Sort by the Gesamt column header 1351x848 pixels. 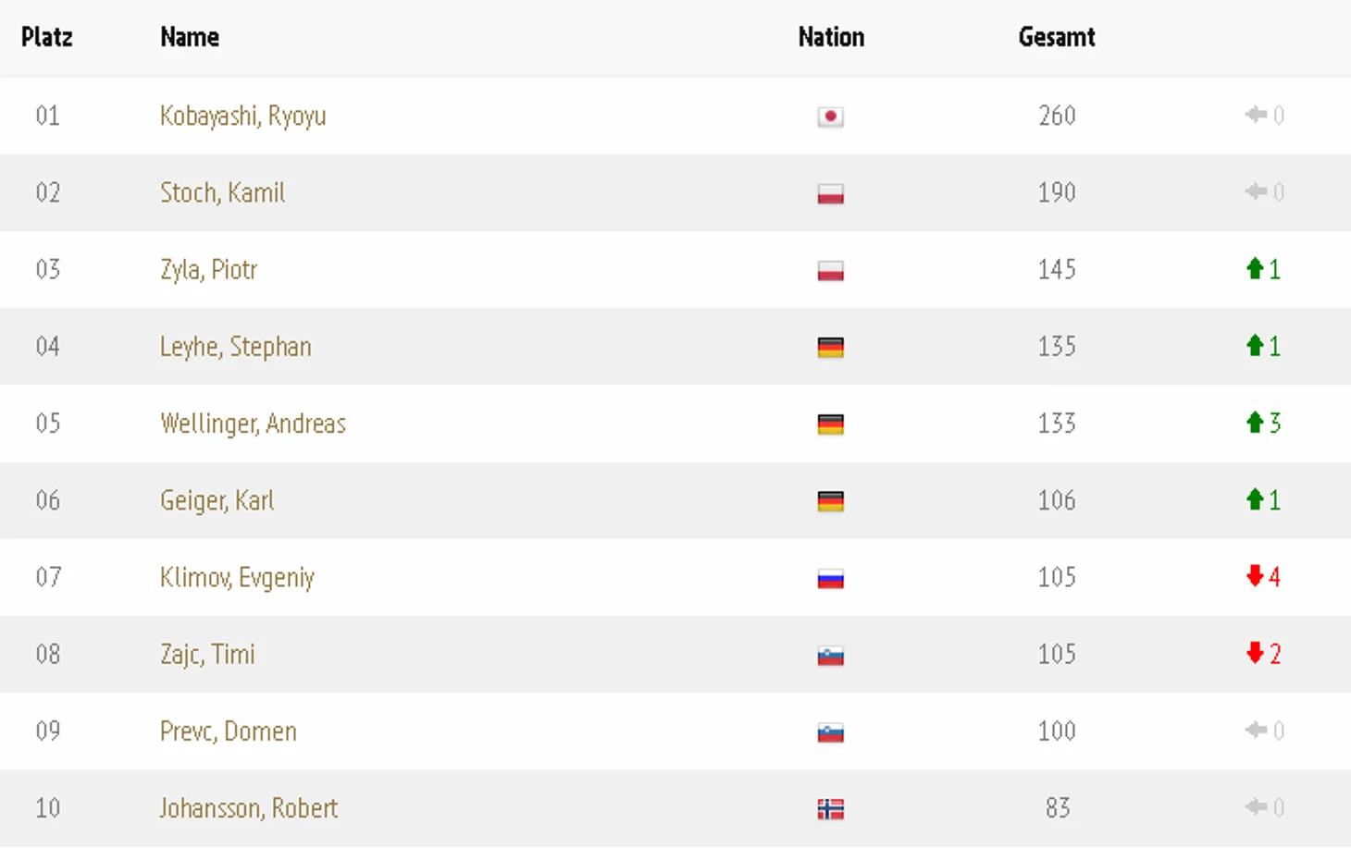coord(1057,37)
